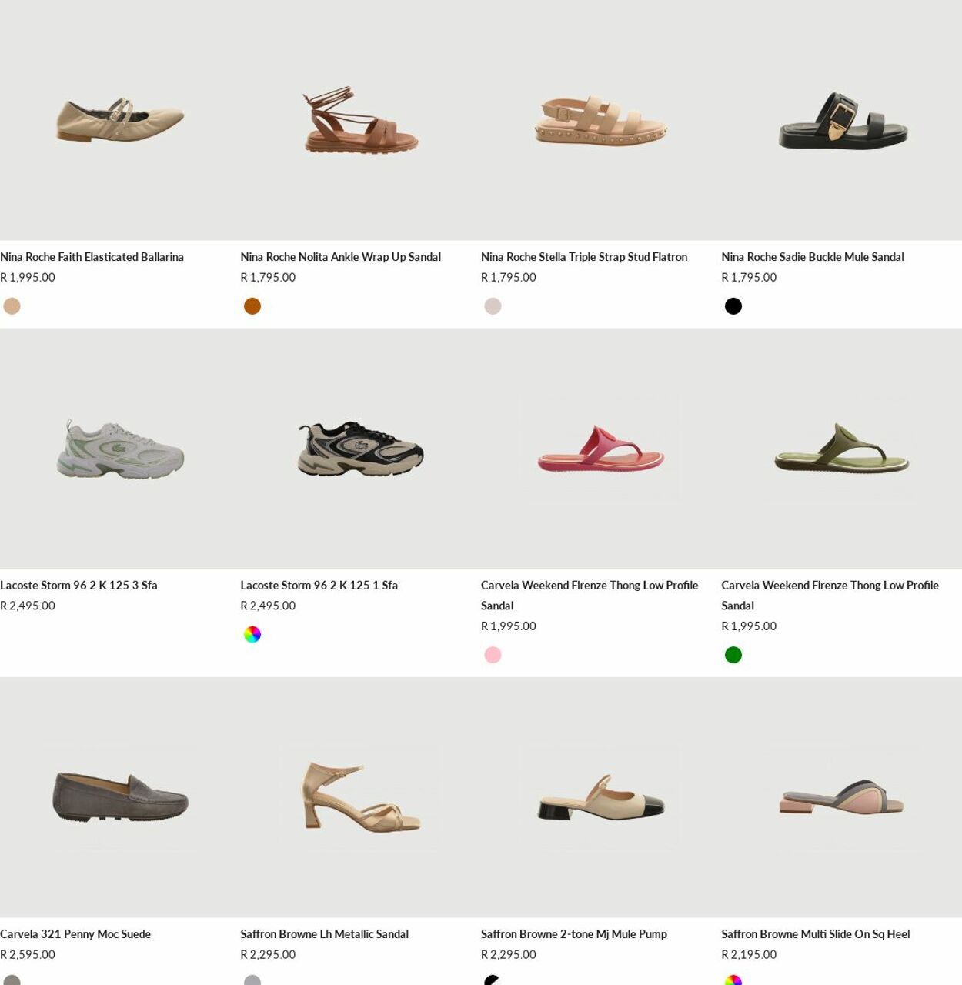Open the black Lacoste Storm 96 sneaker image

tap(360, 449)
